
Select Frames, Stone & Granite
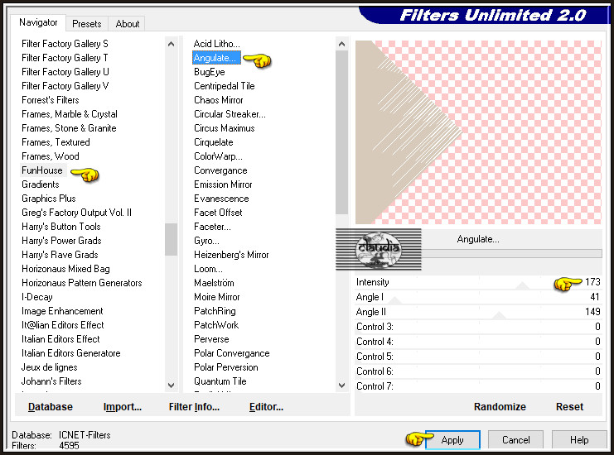pos(69,128)
